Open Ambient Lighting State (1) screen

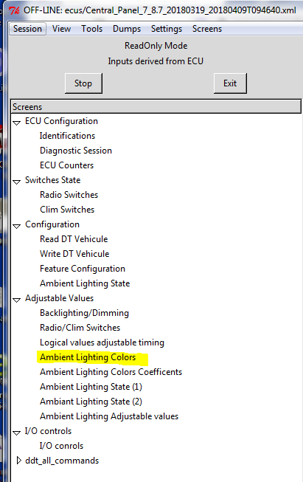click(x=91, y=387)
